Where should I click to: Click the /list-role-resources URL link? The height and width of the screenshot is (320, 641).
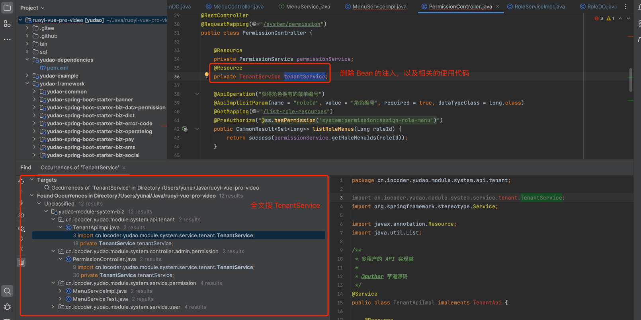coord(297,112)
